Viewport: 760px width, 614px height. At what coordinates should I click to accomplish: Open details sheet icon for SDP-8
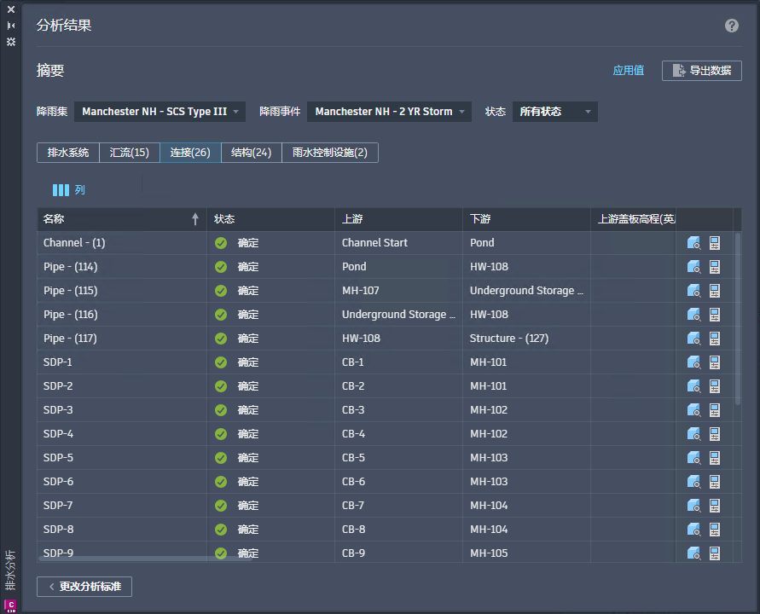[715, 530]
